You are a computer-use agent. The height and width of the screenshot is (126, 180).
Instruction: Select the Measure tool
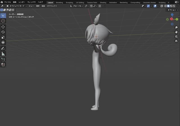tap(3, 54)
